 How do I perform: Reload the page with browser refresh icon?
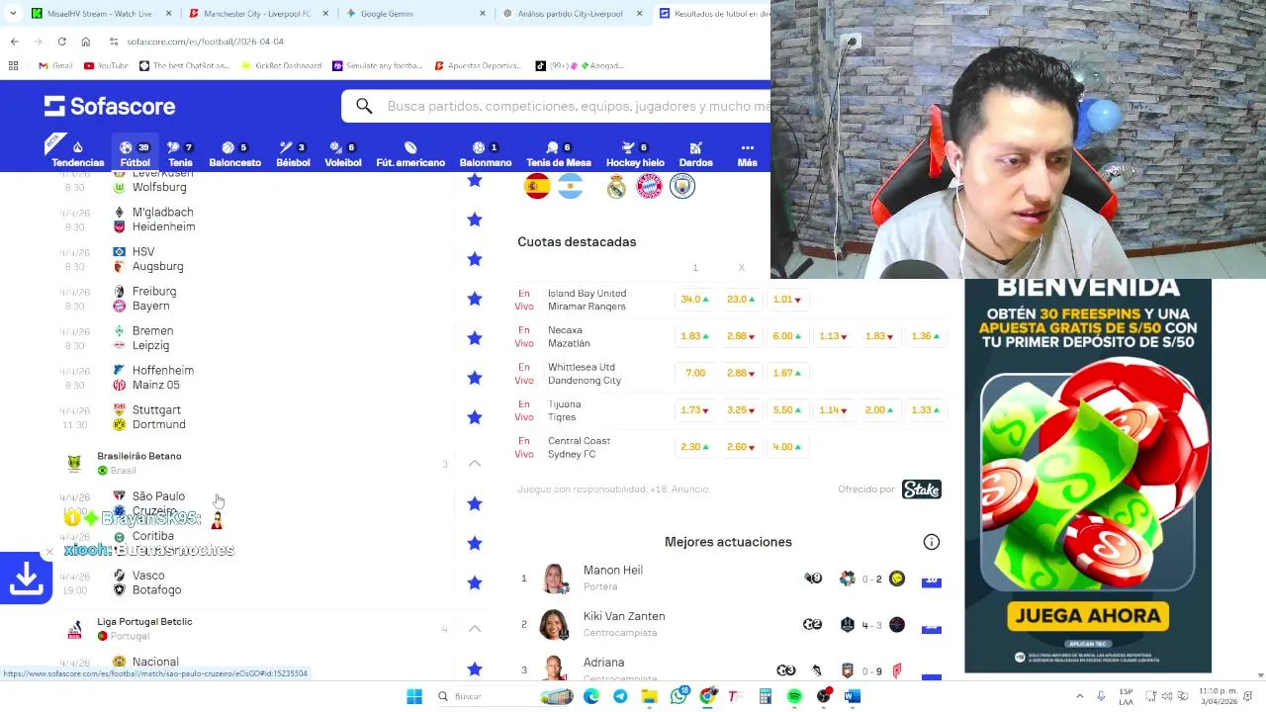tap(61, 42)
